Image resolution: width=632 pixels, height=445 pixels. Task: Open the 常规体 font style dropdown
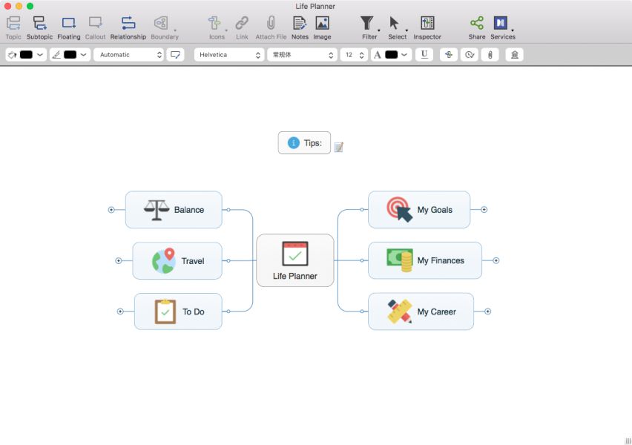[302, 55]
